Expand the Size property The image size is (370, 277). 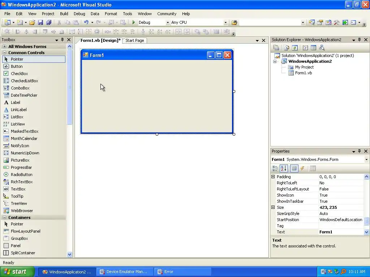click(x=273, y=207)
